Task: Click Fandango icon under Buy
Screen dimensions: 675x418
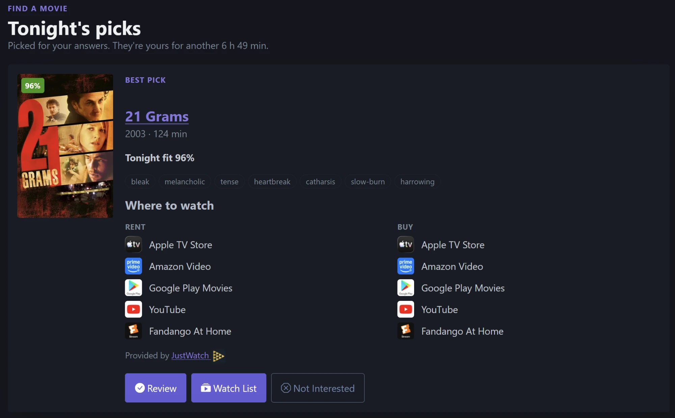Action: click(x=406, y=331)
